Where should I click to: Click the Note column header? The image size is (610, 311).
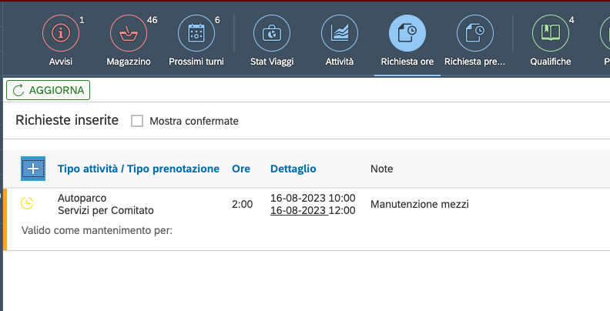point(381,169)
